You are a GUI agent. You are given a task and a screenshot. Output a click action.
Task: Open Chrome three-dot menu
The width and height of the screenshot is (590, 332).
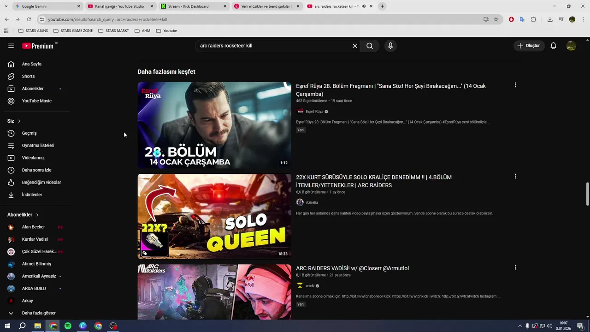[x=583, y=19]
